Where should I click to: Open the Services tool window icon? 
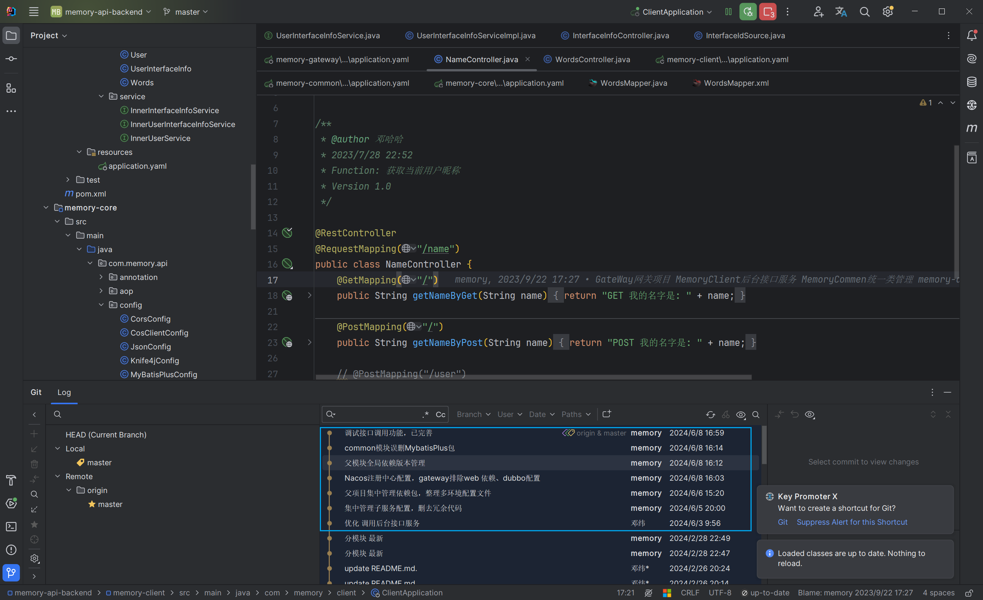coord(11,503)
